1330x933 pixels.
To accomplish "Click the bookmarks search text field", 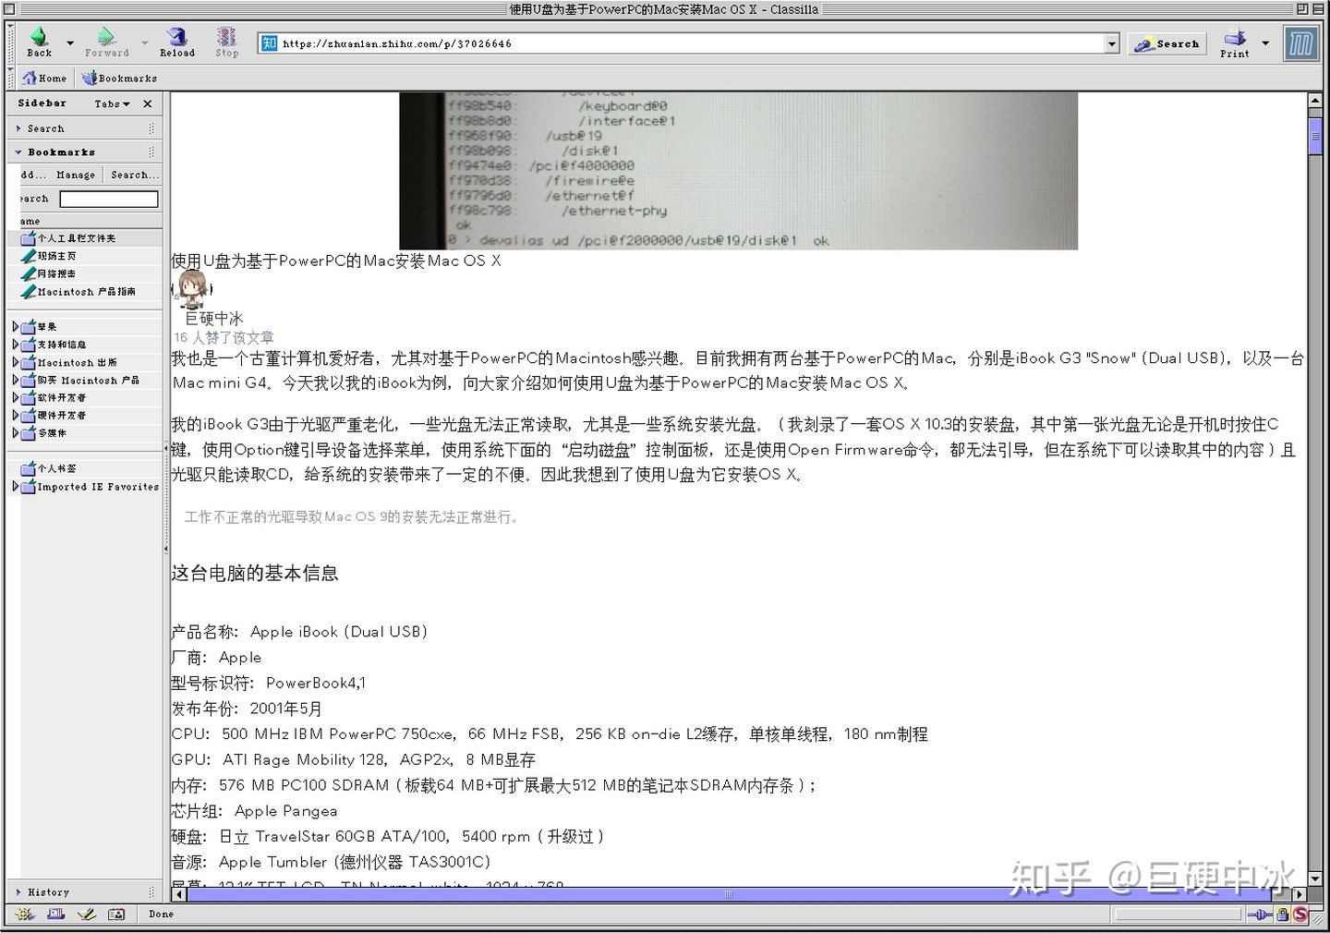I will 108,199.
